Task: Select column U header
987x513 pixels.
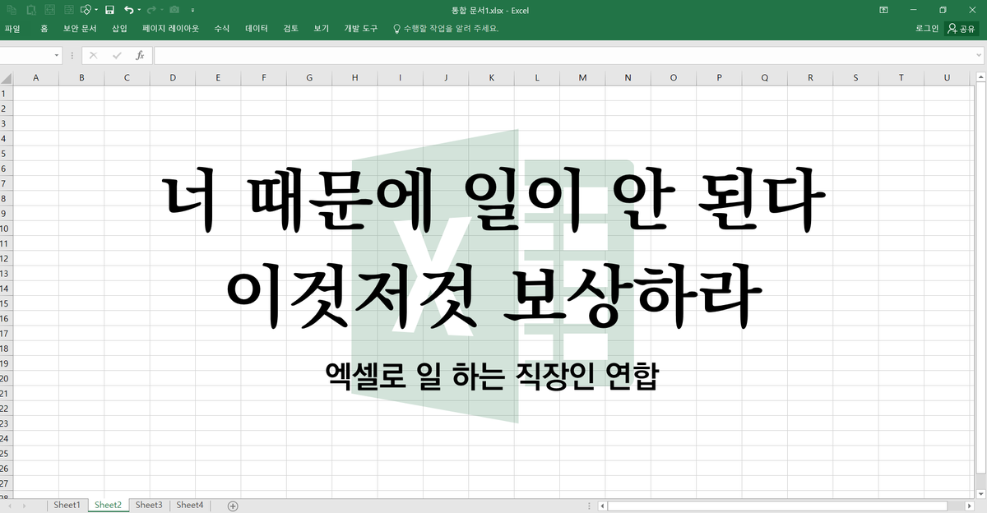Action: pos(947,78)
